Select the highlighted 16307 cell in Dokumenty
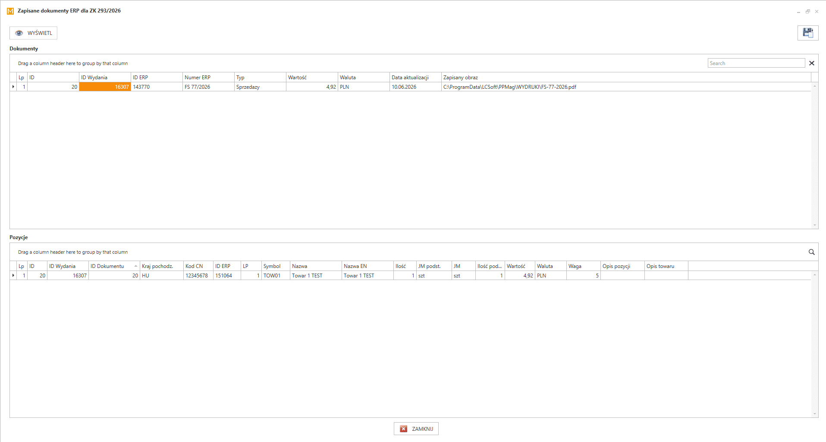826x442 pixels. [x=105, y=87]
